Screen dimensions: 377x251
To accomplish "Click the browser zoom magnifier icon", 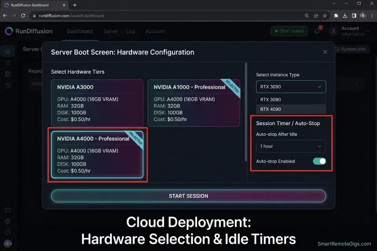I will [x=307, y=16].
